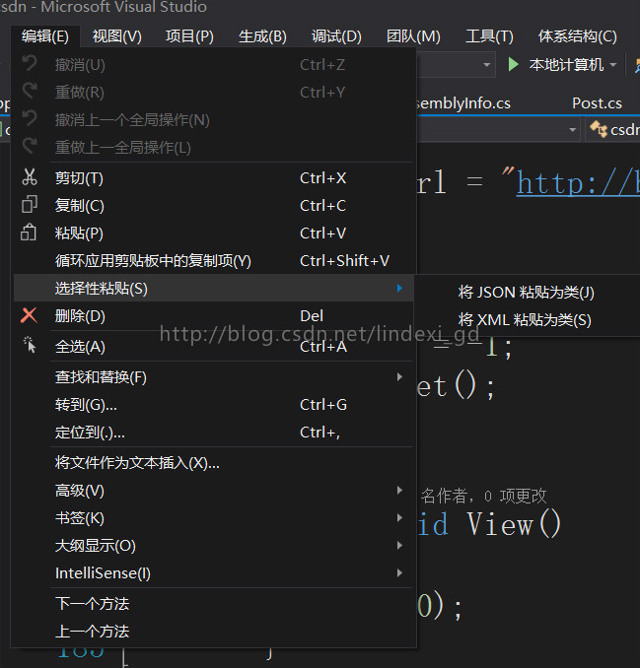Expand IntelliSense(I) submenu
This screenshot has height=668, width=640.
click(214, 573)
